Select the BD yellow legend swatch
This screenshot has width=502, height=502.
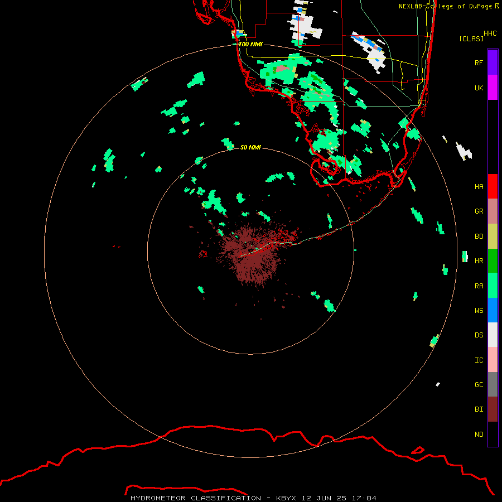tap(493, 236)
